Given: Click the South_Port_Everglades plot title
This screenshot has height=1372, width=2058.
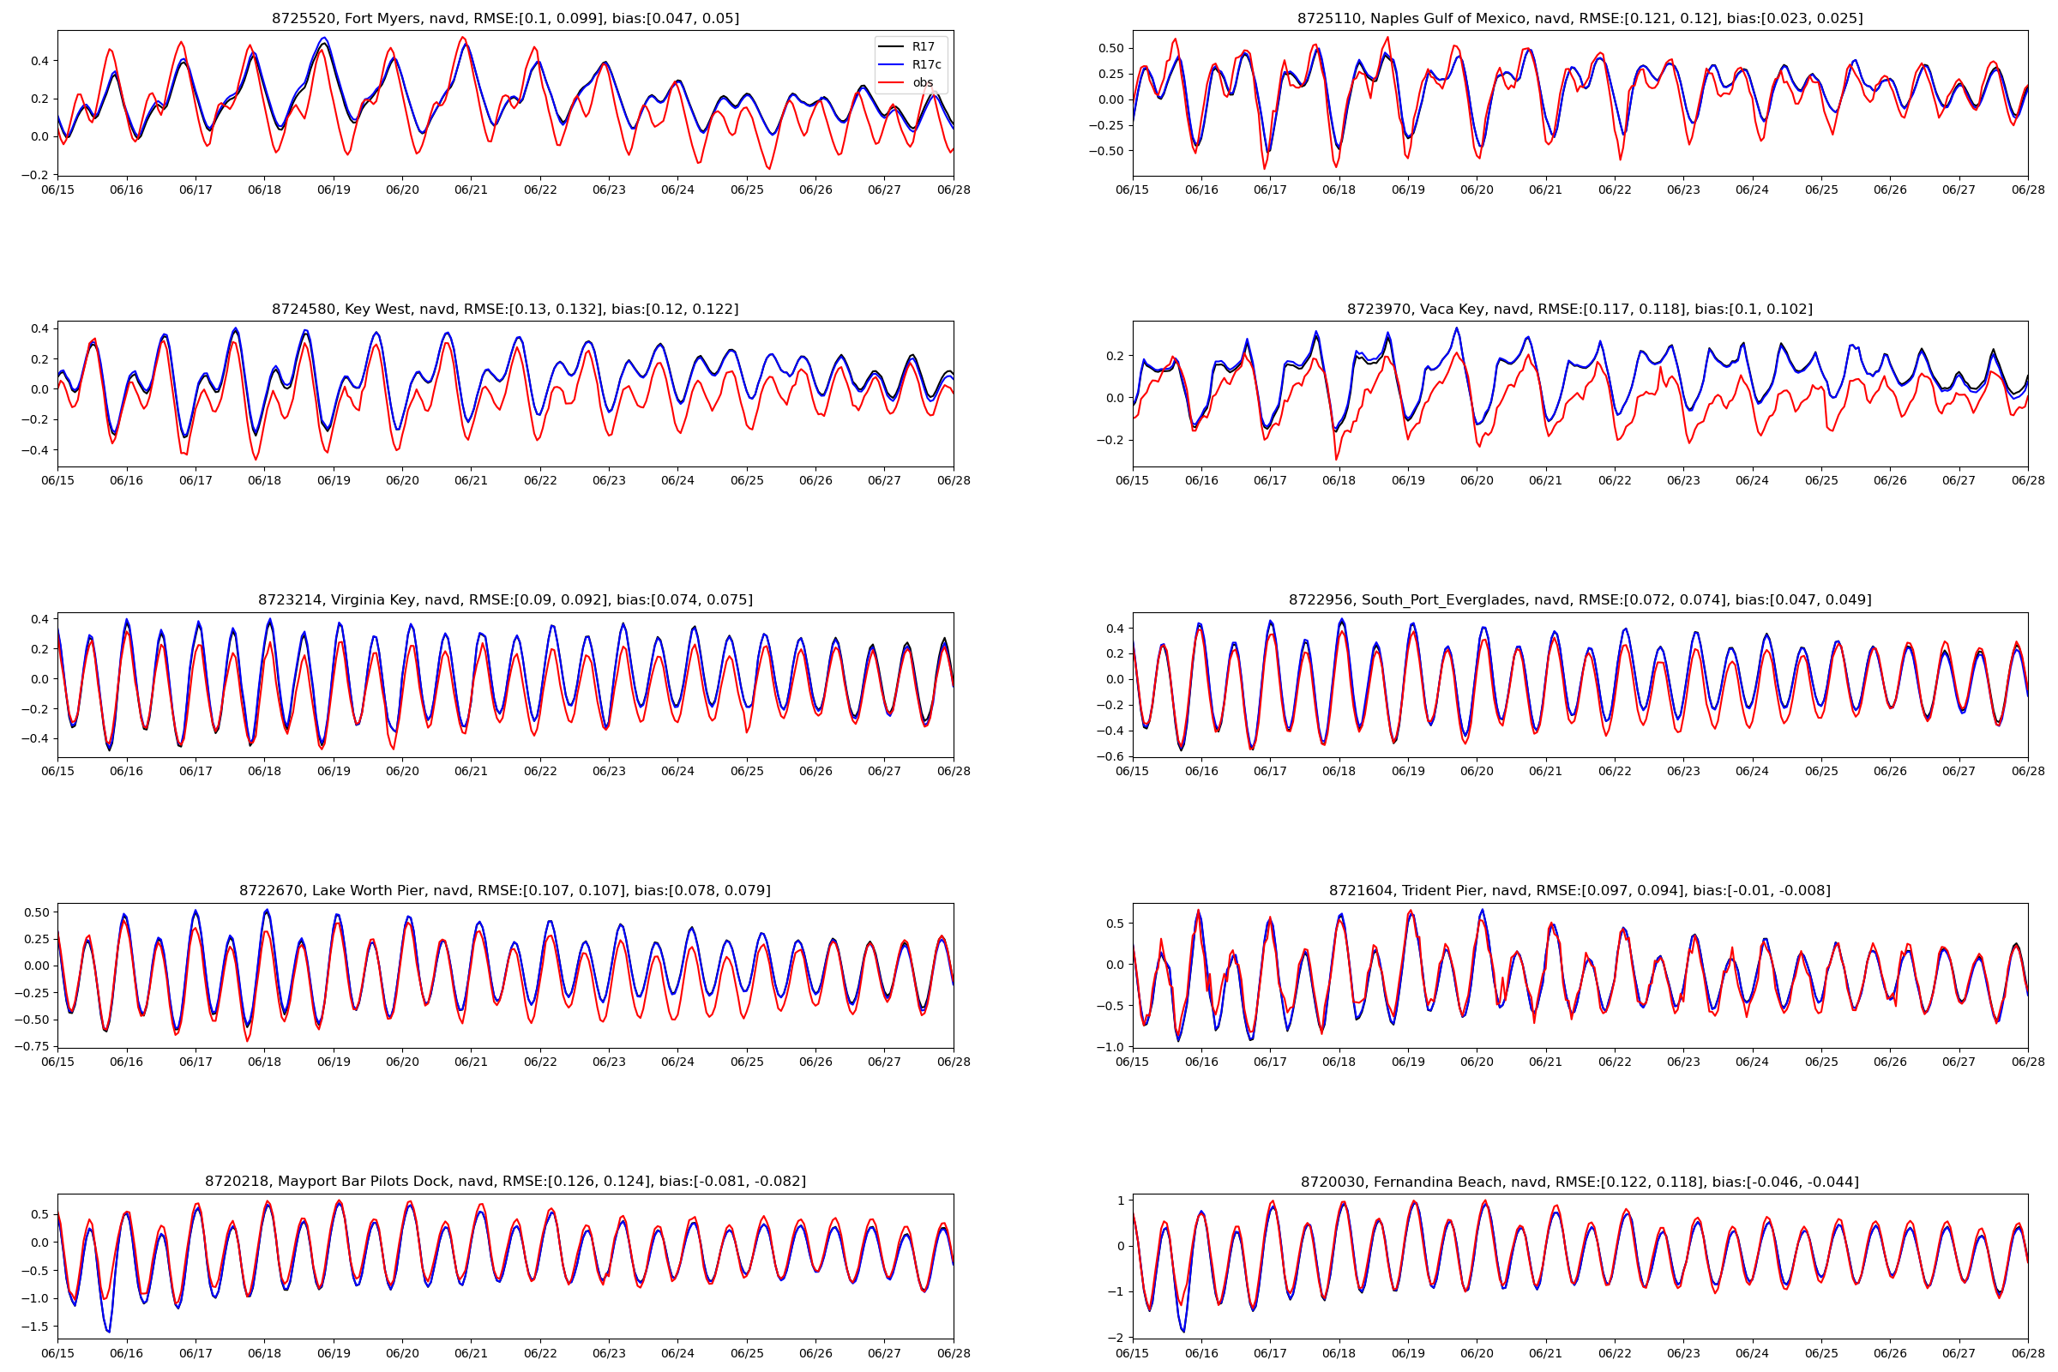Looking at the screenshot, I should [1580, 599].
